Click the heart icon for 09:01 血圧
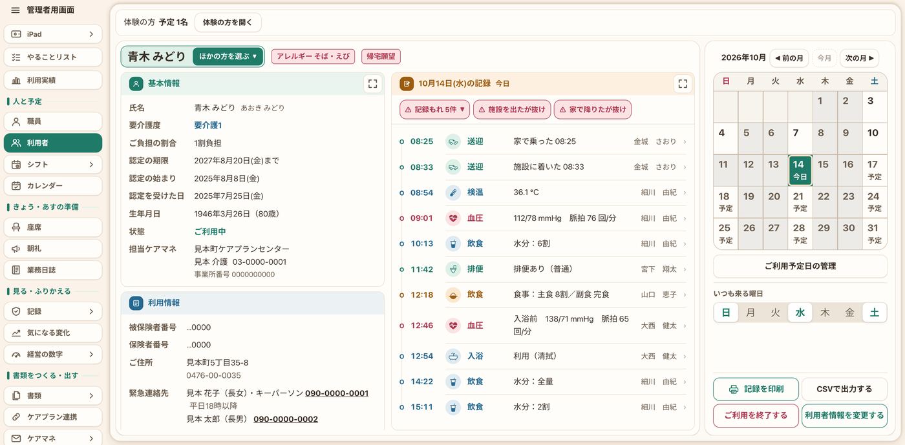Screen dimensions: 905x445 [x=452, y=218]
